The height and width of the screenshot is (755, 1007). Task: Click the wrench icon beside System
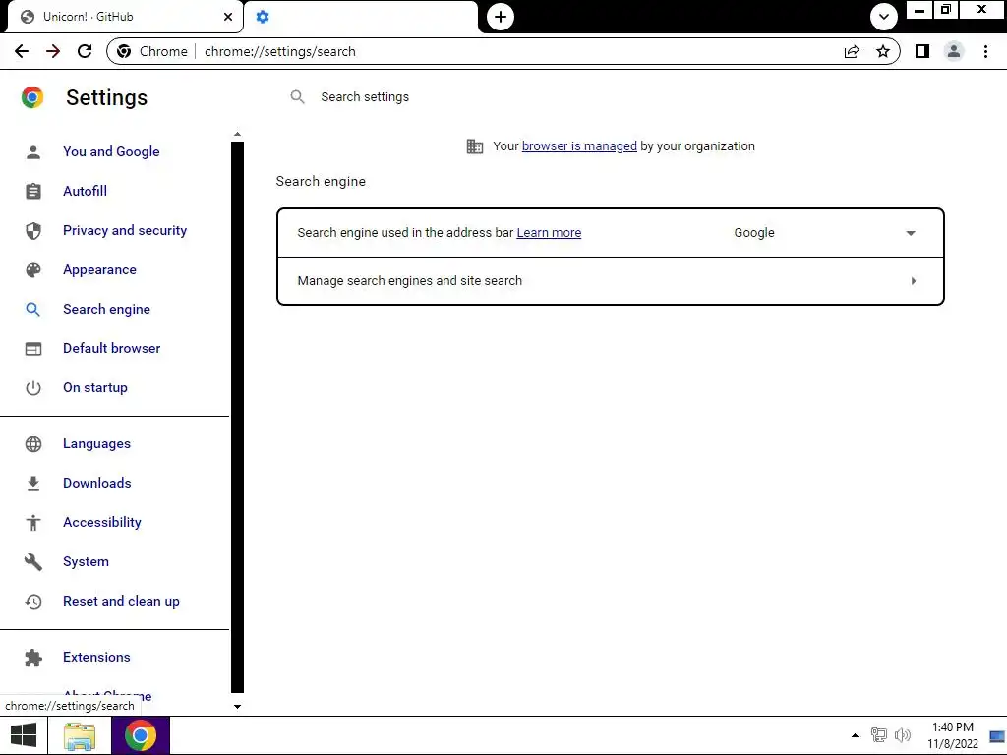[x=33, y=561]
